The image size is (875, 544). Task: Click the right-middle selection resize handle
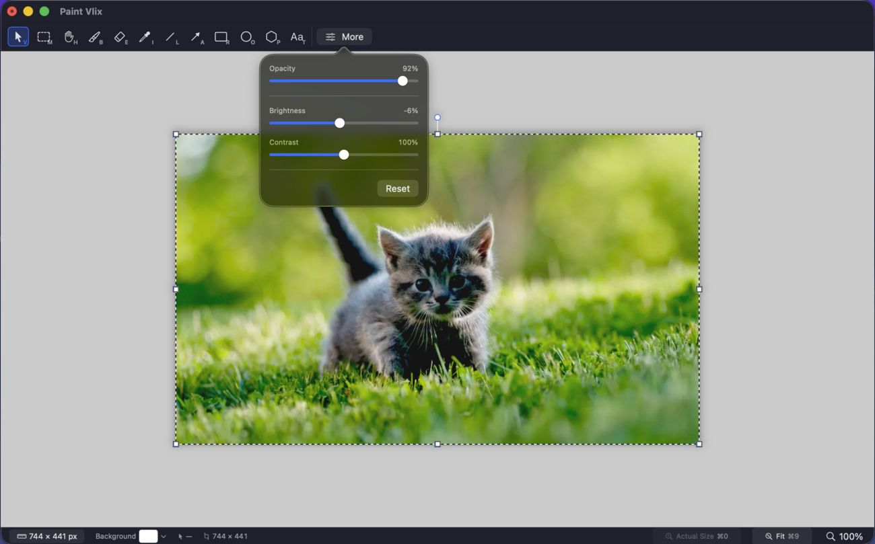[x=699, y=289]
